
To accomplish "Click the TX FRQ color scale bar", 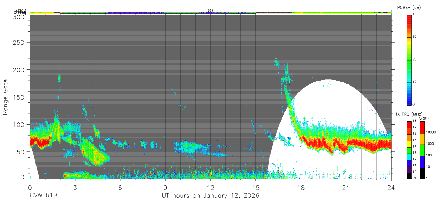I will 409,150.
